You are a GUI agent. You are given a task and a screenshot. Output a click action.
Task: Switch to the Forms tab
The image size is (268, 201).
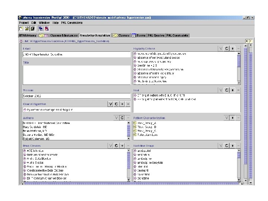click(139, 35)
